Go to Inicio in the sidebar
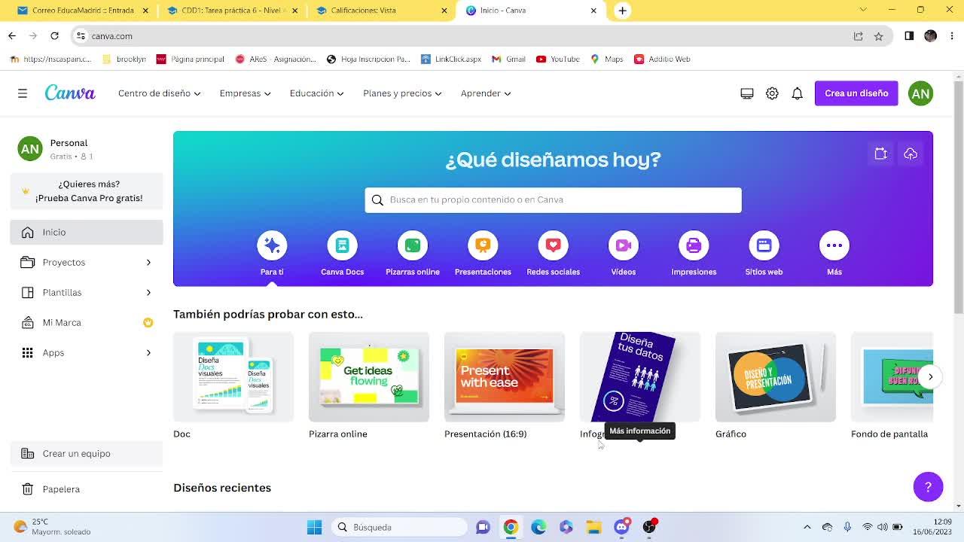 pyautogui.click(x=87, y=232)
